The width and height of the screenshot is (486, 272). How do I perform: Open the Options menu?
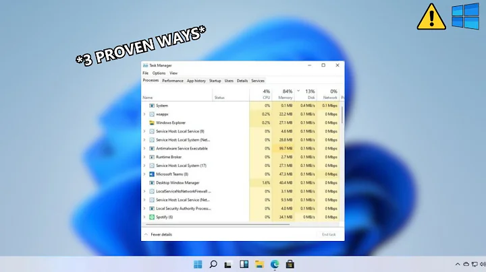coord(159,73)
